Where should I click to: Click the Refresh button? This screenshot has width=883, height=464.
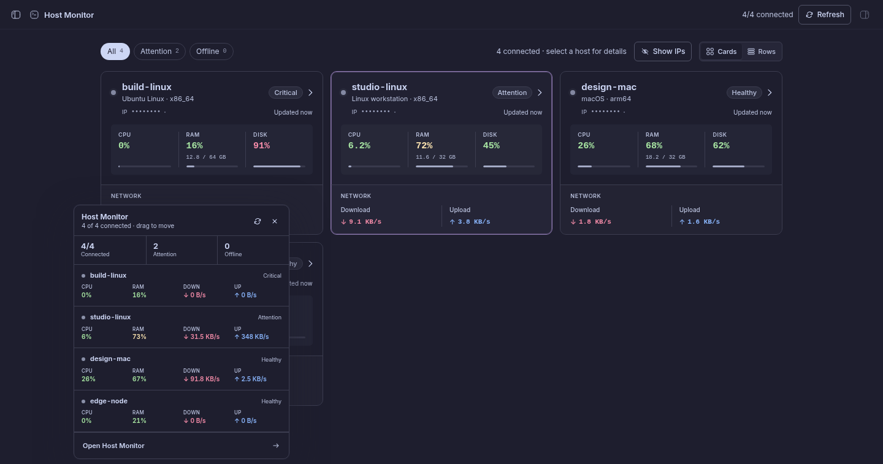(x=824, y=15)
